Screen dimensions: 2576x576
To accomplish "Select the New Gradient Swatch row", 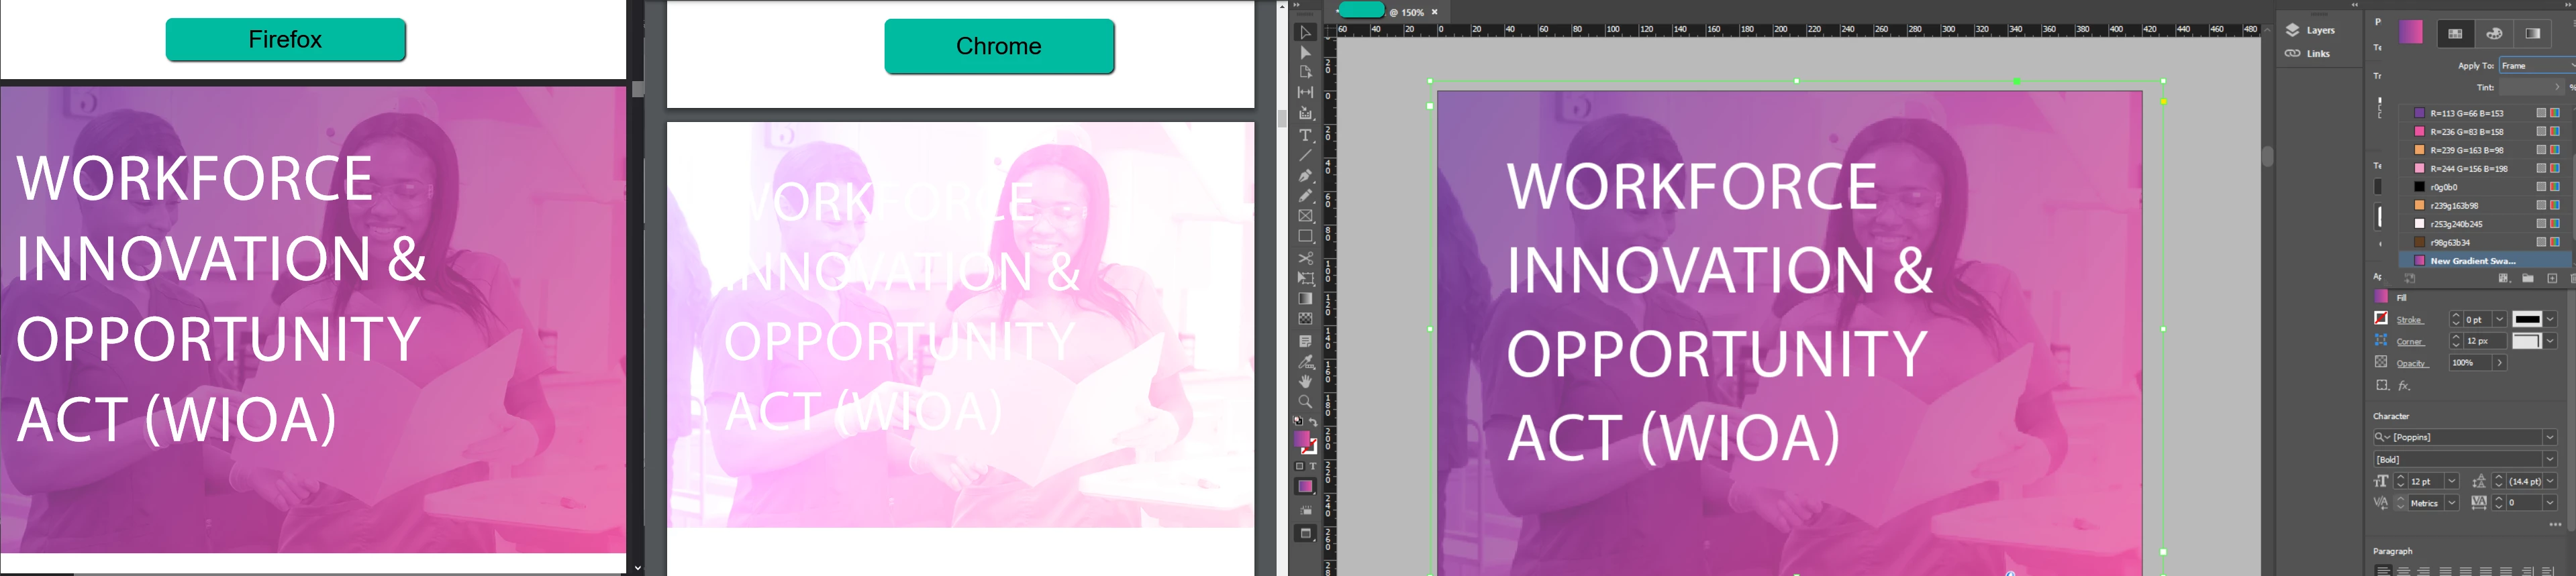I will [2484, 261].
